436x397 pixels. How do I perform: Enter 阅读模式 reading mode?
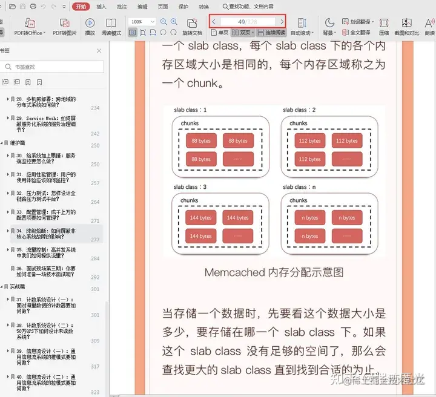(x=111, y=27)
